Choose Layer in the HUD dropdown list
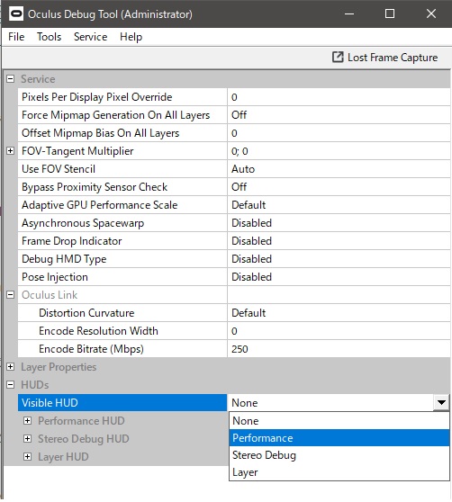The image size is (452, 502). tap(339, 472)
